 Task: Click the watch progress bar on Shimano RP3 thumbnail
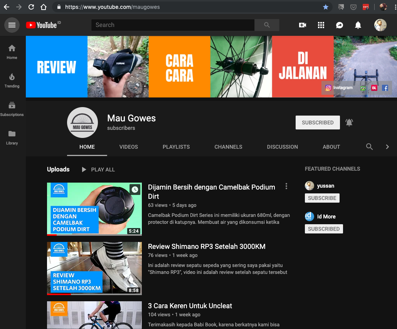pos(94,294)
